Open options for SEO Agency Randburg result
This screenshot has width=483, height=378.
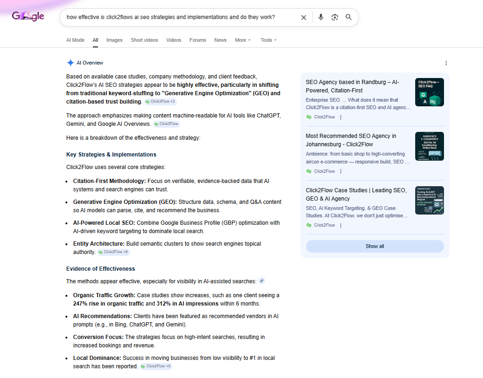[341, 117]
